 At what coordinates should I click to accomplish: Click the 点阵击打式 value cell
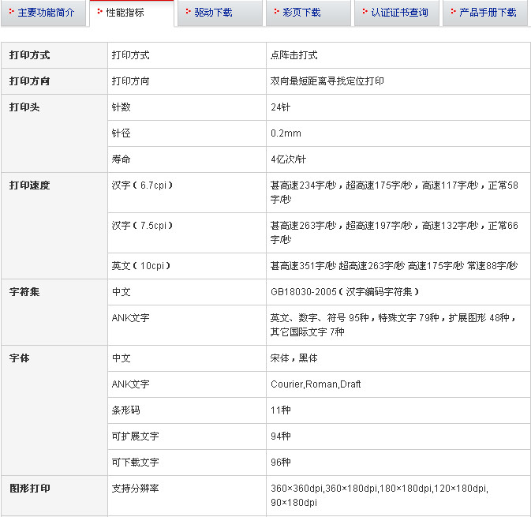[x=294, y=55]
